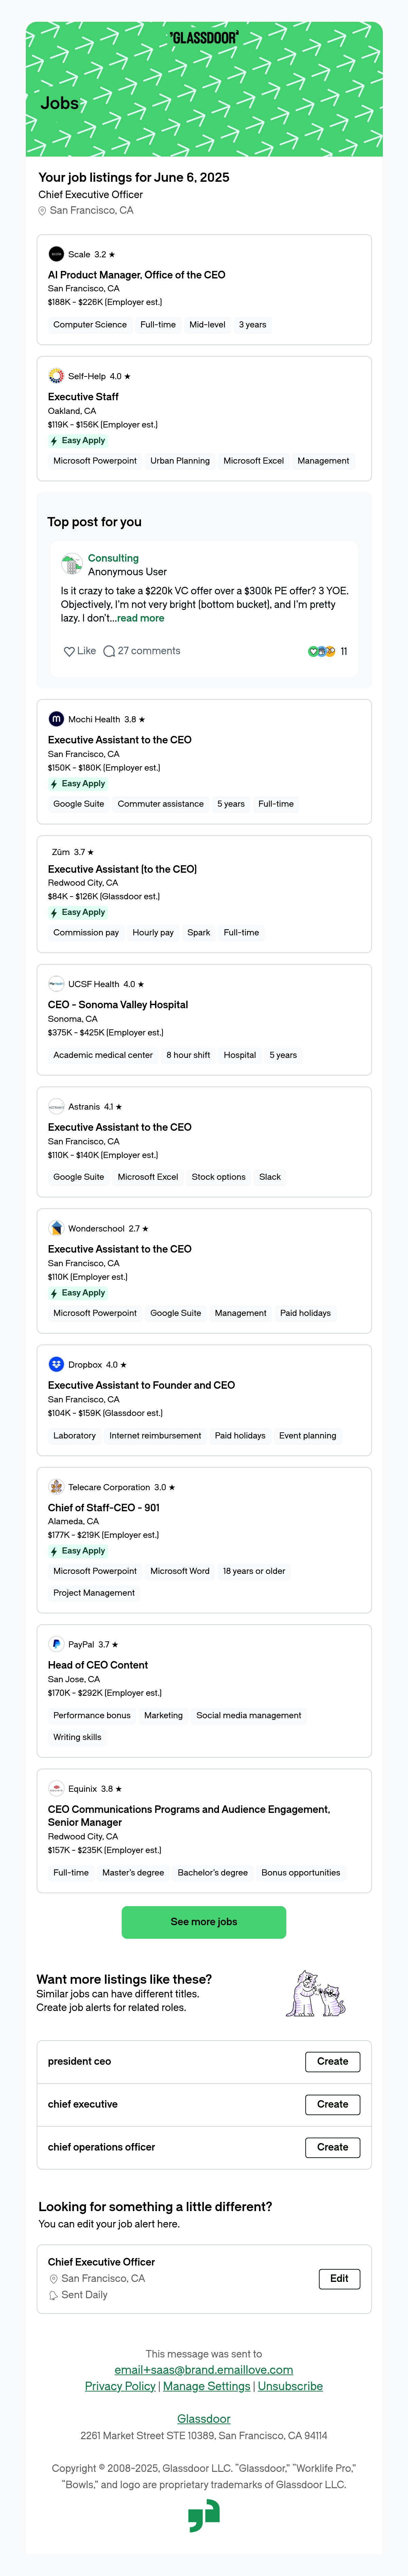Click the Scale company logo
The width and height of the screenshot is (408, 2576).
coord(56,254)
